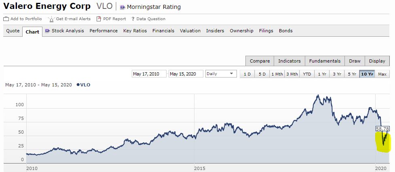
Task: Select the Max time range
Action: 382,74
